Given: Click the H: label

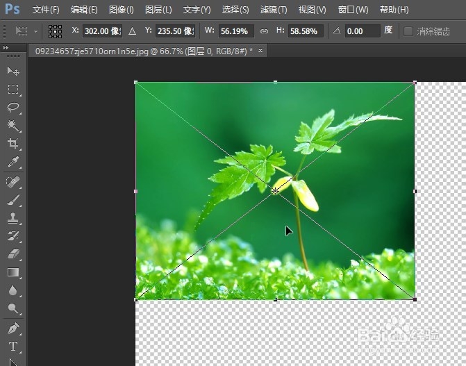Looking at the screenshot, I should pos(281,31).
